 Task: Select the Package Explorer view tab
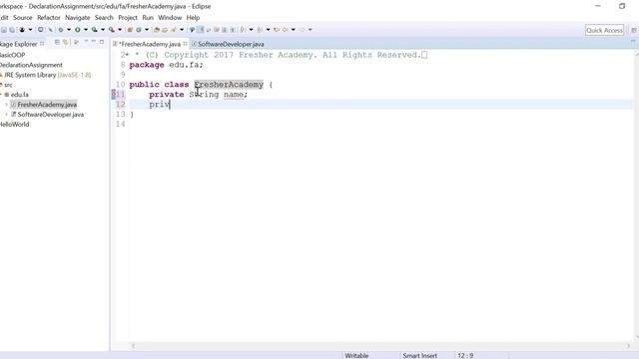[x=19, y=44]
